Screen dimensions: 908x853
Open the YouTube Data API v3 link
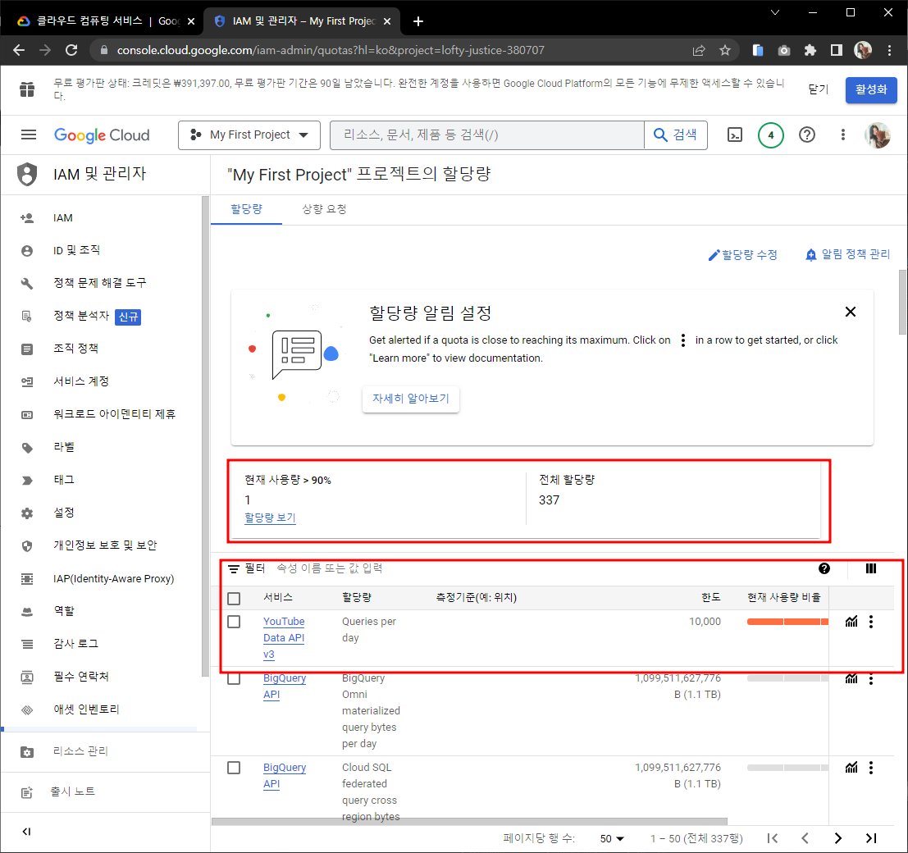(x=284, y=637)
